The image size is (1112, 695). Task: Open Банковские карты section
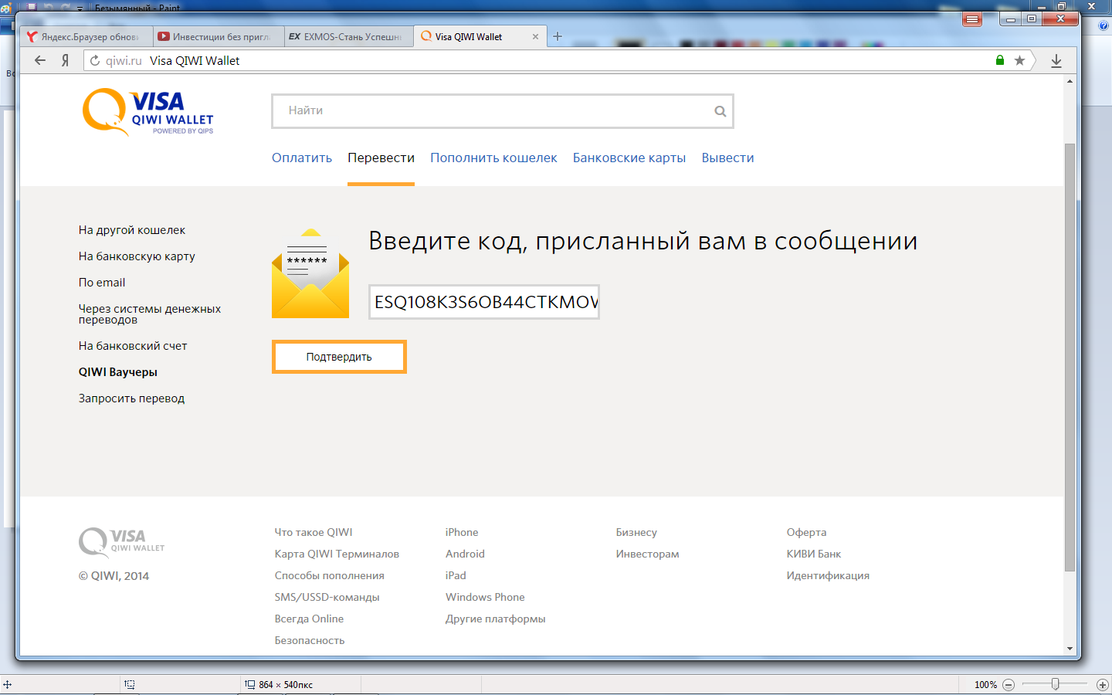(629, 158)
